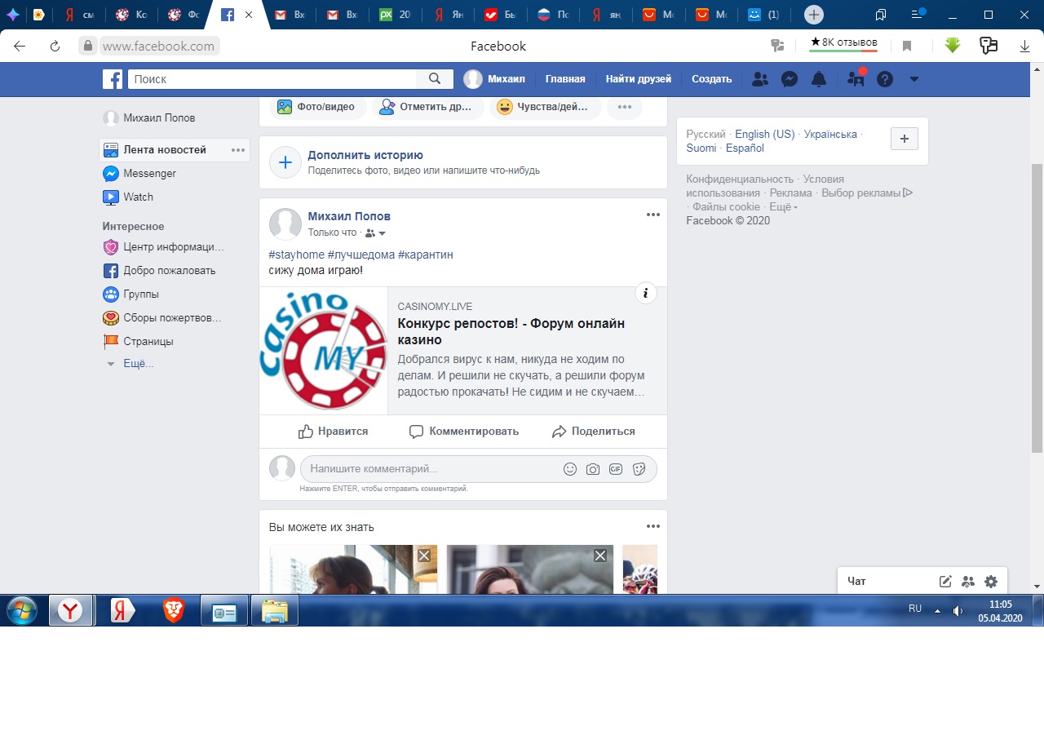Open 'Найти друзей' in the header
Image resolution: width=1044 pixels, height=744 pixels.
(x=639, y=79)
